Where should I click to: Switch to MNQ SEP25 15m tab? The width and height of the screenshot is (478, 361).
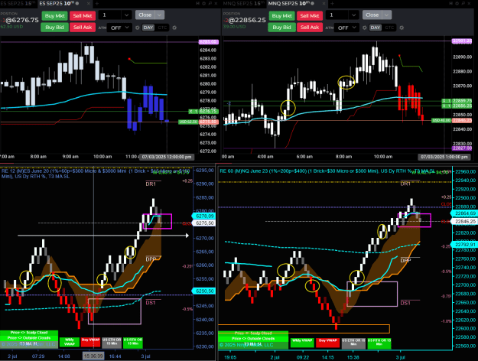click(244, 3)
